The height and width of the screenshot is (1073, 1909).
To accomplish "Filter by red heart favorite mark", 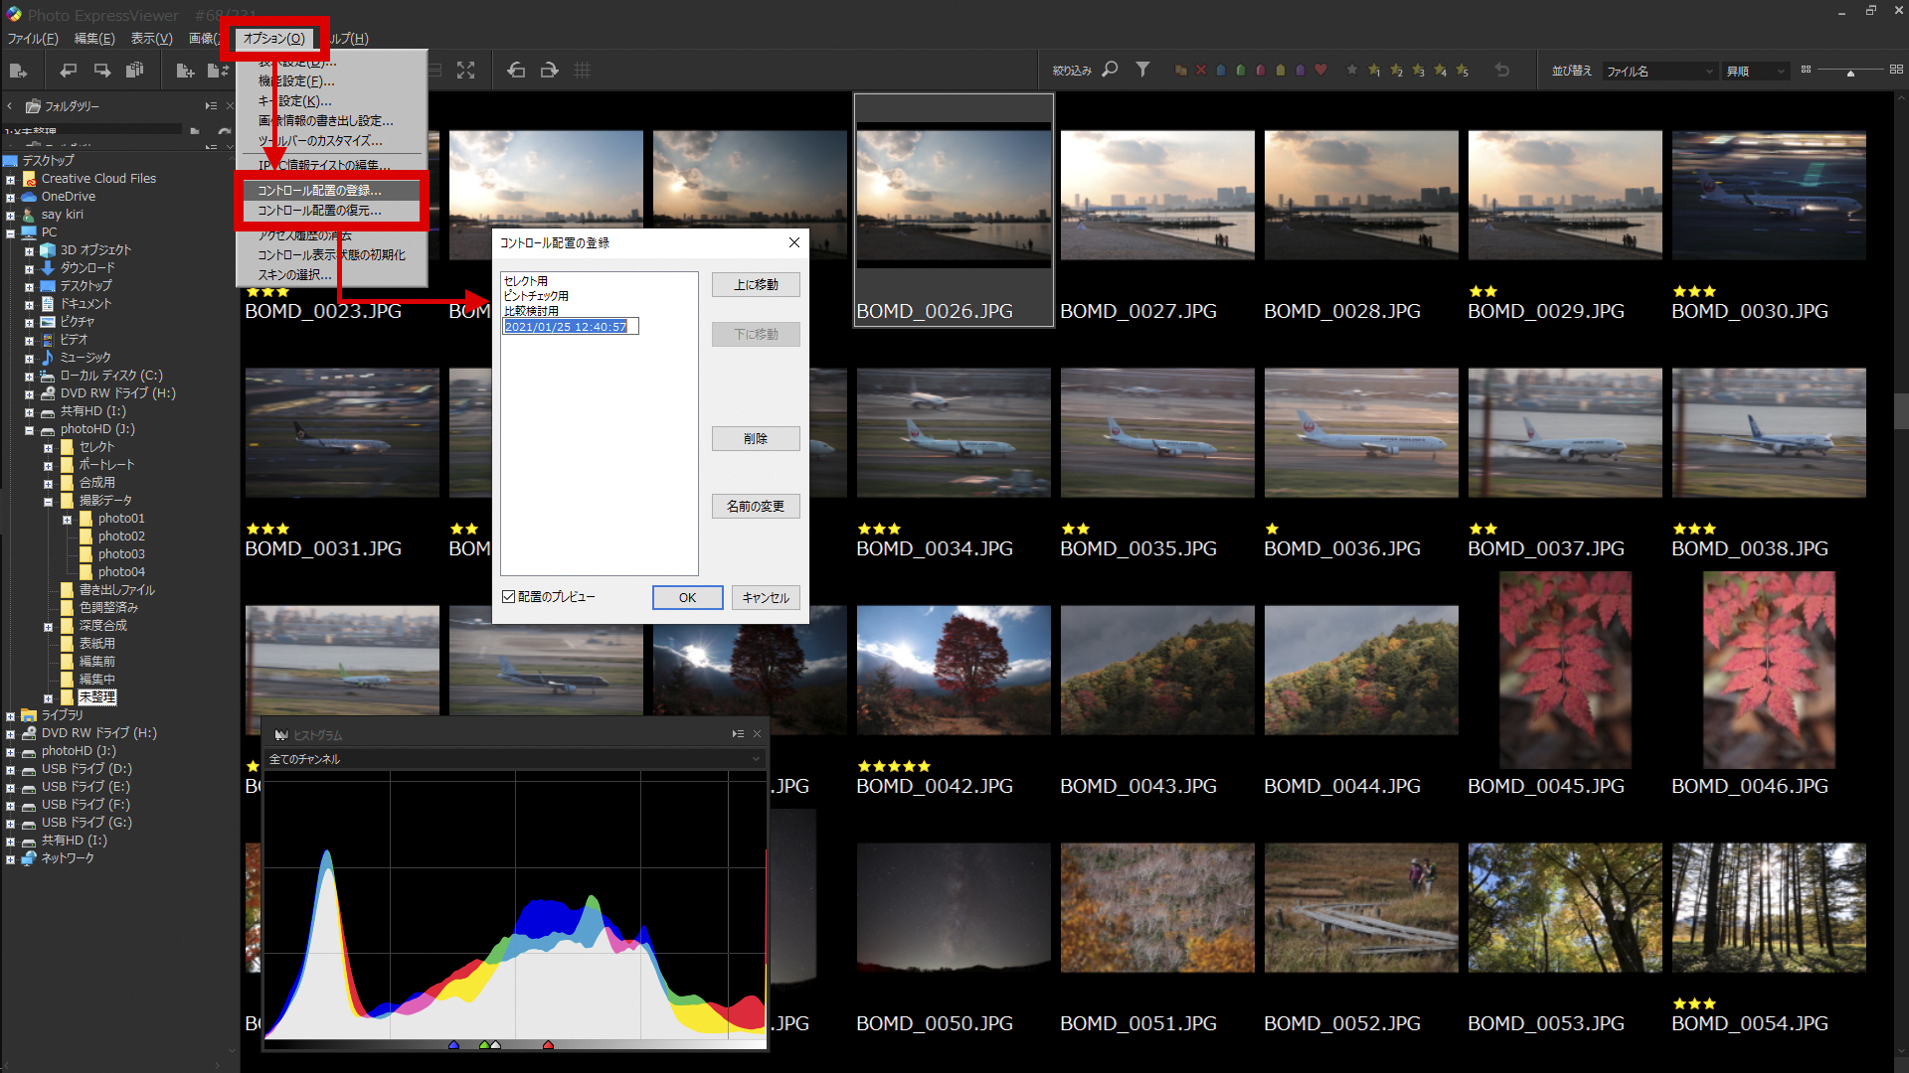I will point(1320,70).
